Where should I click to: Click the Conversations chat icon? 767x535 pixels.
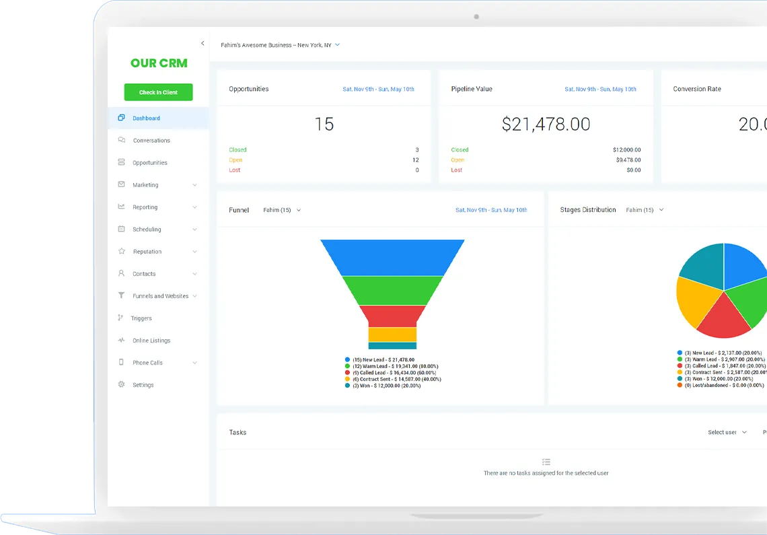[121, 140]
